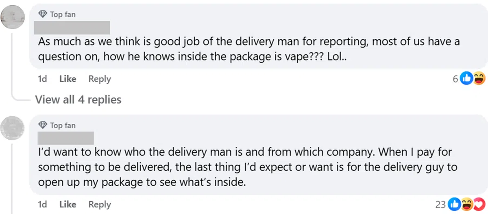Click the laughing emoji reaction beside count 23
This screenshot has height=214, width=488.
click(x=467, y=205)
